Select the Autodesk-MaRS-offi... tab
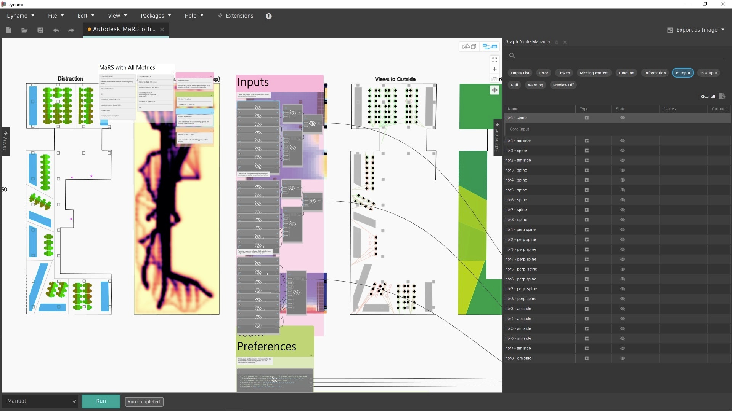 pyautogui.click(x=124, y=29)
